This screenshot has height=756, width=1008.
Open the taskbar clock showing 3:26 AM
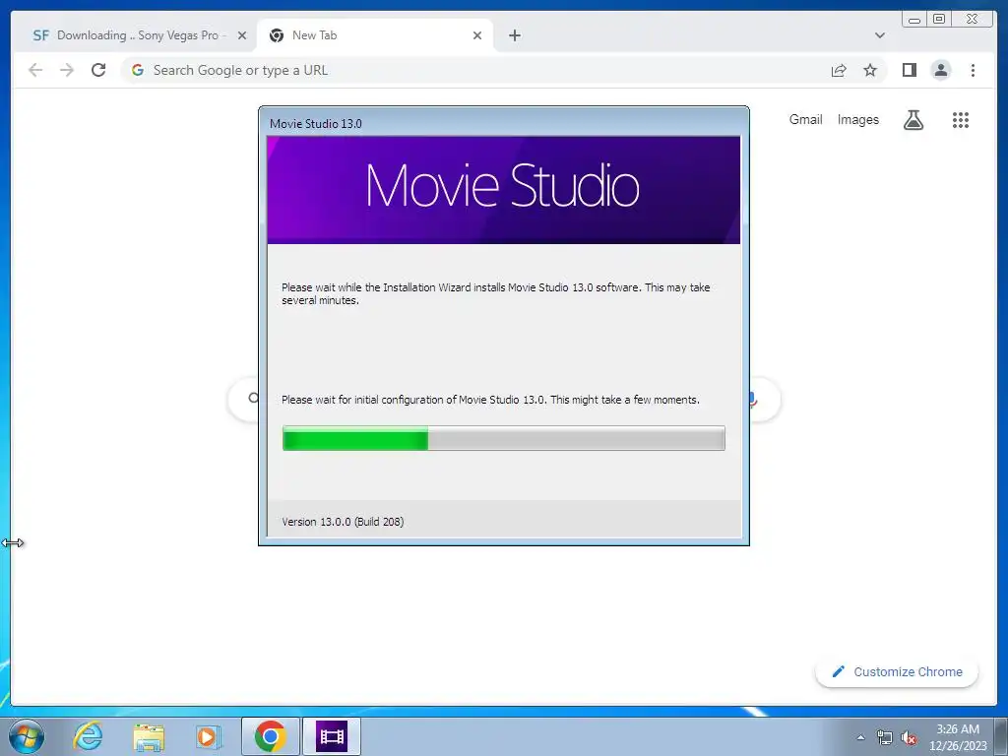tap(958, 737)
